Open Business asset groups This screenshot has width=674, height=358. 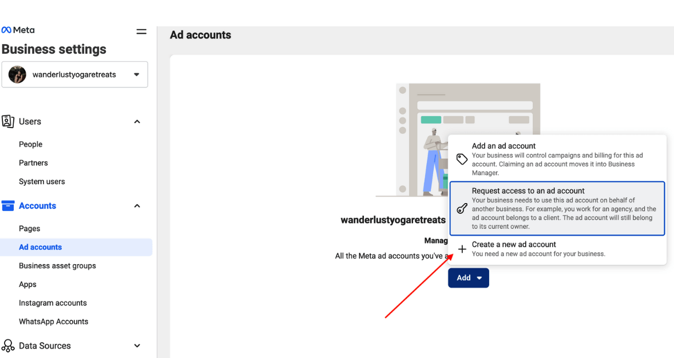57,265
